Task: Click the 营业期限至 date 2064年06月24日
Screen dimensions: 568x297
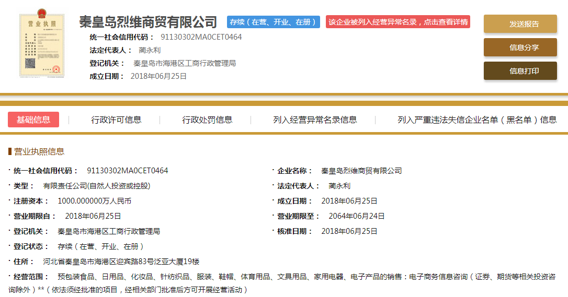Action: (356, 216)
